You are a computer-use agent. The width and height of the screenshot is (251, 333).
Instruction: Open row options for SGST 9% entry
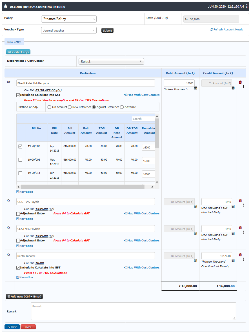pyautogui.click(x=243, y=232)
